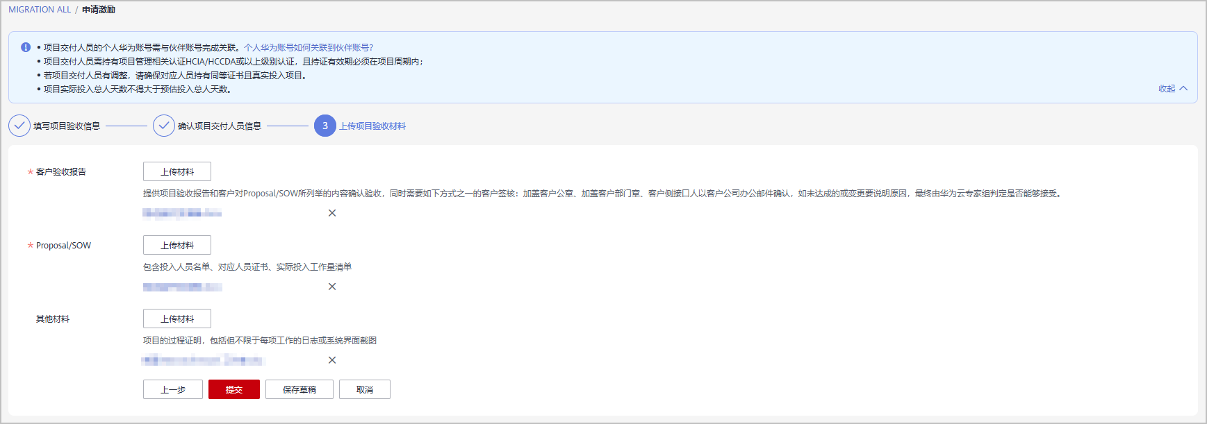The width and height of the screenshot is (1207, 424).
Task: Click the 其他材料 field label
Action: 53,319
